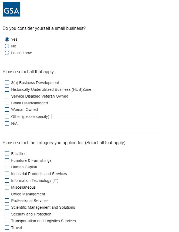Screen dimensions: 179x232
Task: Tick Transportation and Logistics Services
Action: pyautogui.click(x=7, y=221)
